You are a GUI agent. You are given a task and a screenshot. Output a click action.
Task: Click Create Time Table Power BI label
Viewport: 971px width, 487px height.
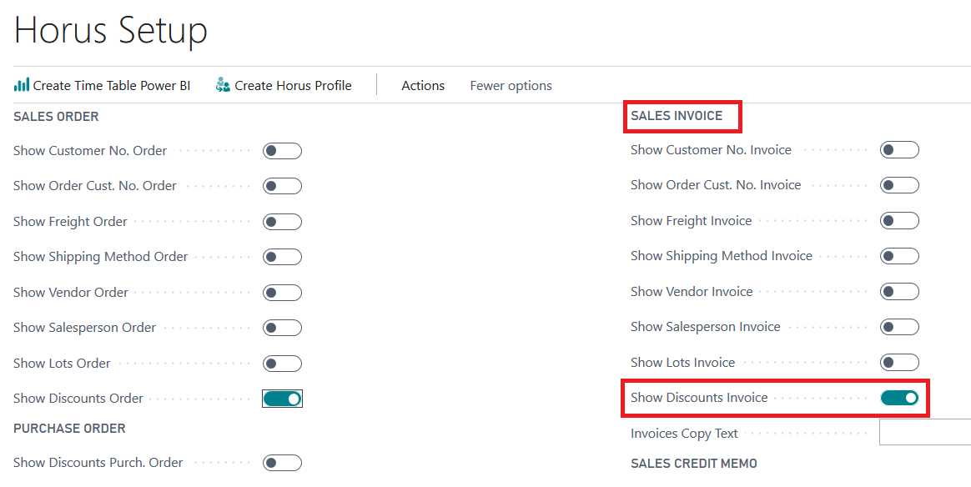pos(112,85)
